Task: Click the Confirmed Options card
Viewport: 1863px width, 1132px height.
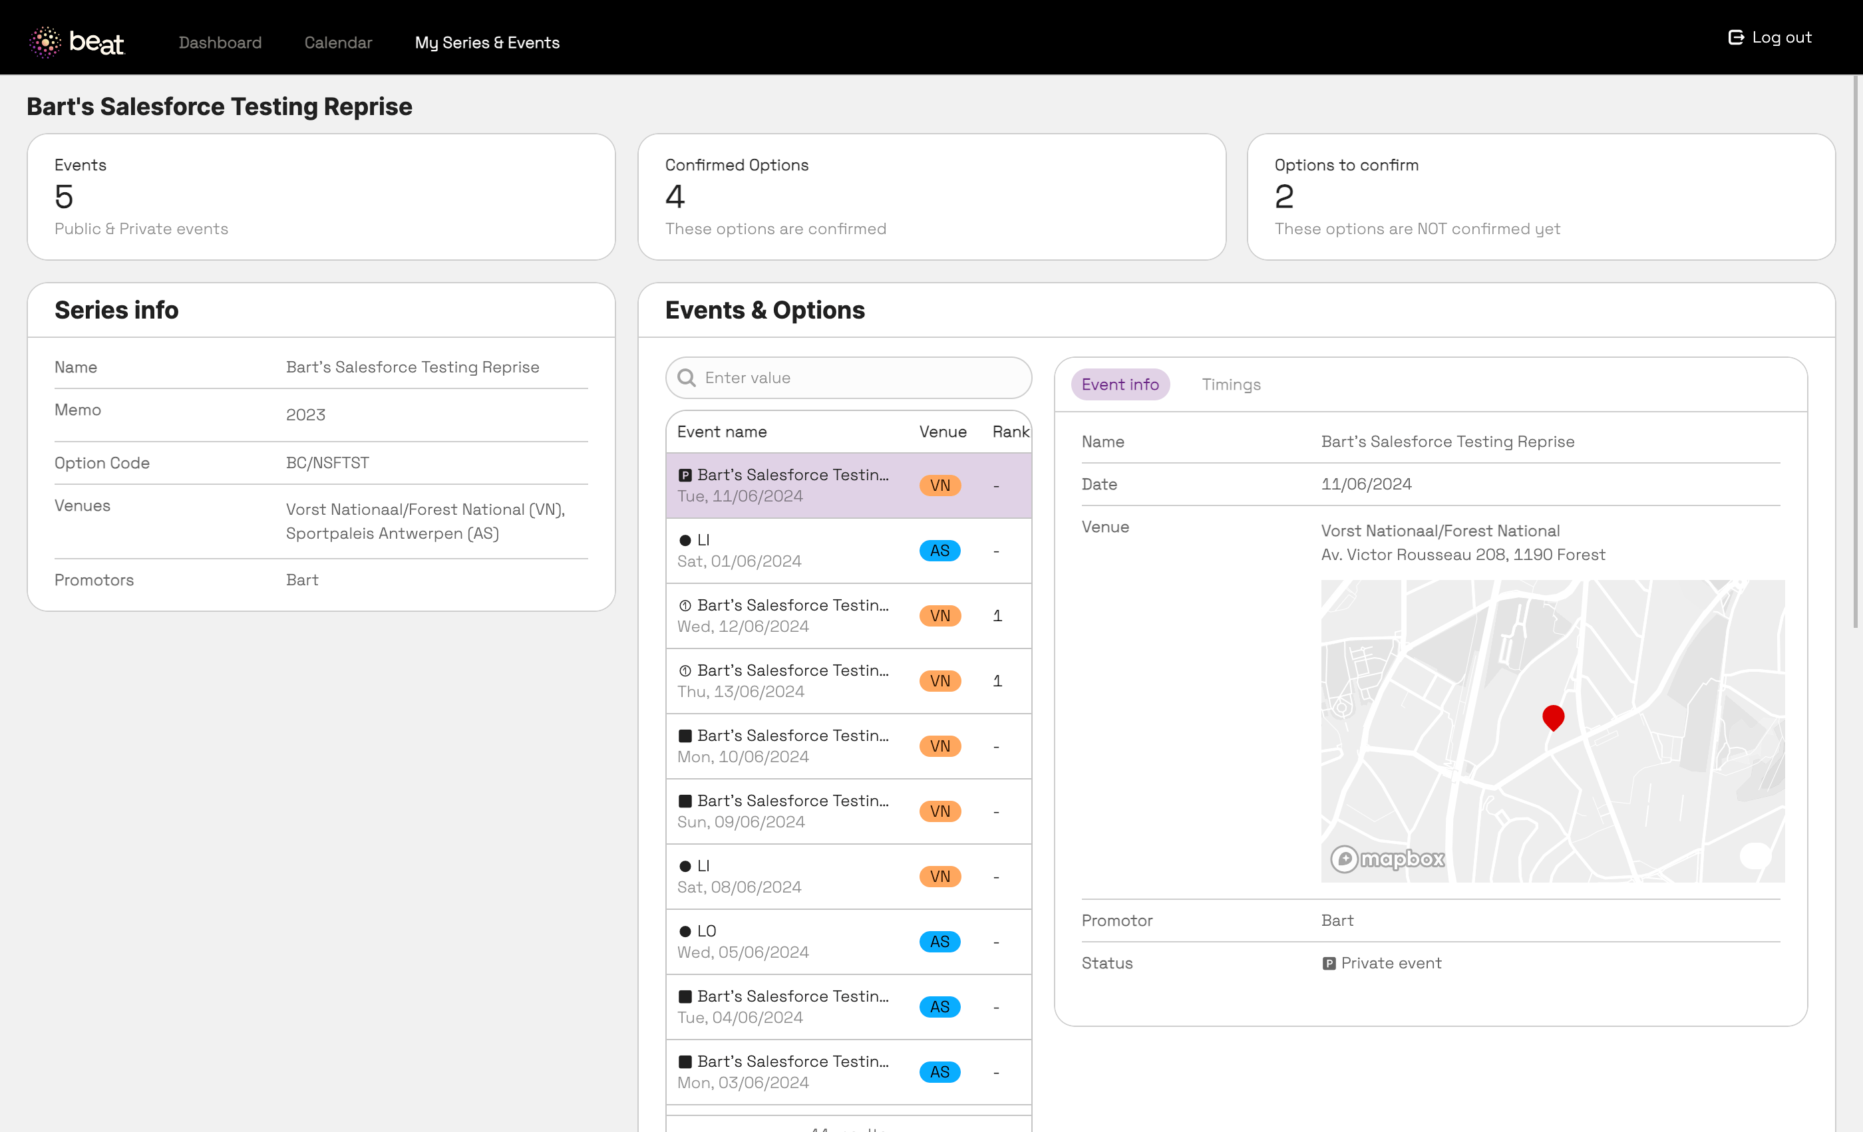Action: tap(931, 198)
